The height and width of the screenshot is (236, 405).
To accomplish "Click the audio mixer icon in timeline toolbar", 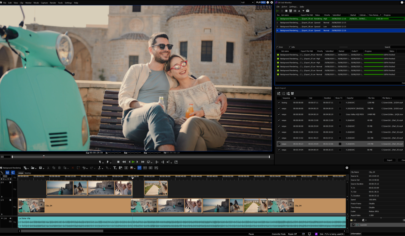I will pos(145,168).
